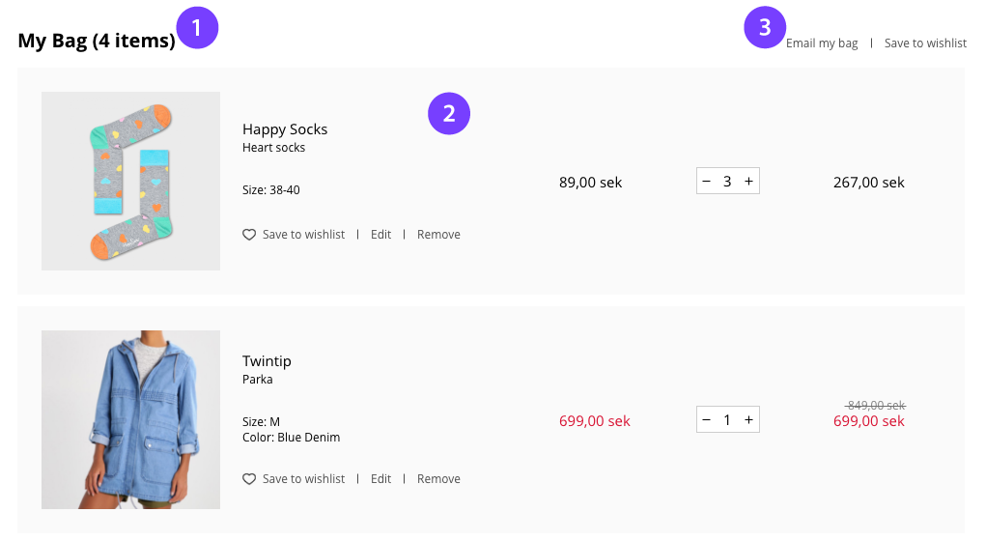Click heart icon in Happy Socks row

(249, 235)
